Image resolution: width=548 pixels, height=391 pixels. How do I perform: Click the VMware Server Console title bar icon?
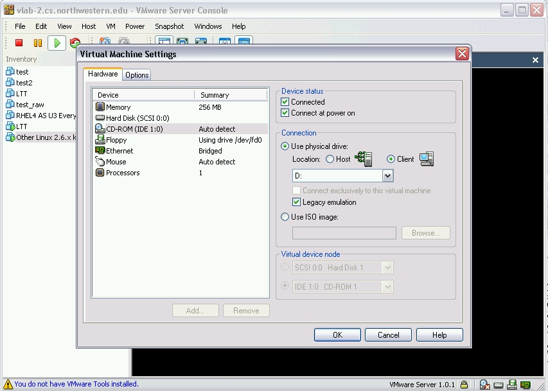tap(9, 10)
